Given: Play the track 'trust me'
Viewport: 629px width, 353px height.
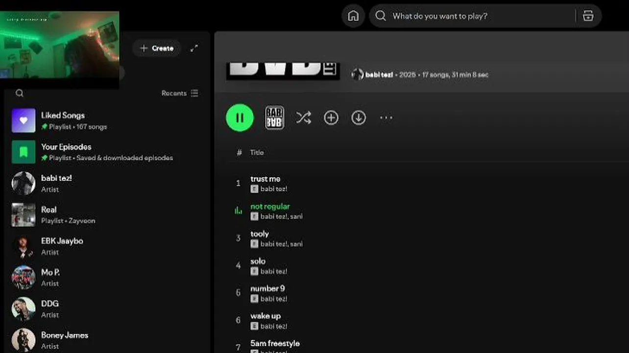Looking at the screenshot, I should click(265, 179).
